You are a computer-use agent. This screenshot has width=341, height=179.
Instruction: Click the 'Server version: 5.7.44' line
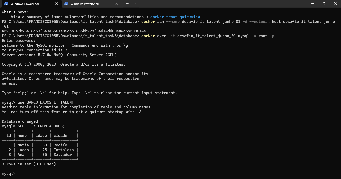pyautogui.click(x=59, y=55)
